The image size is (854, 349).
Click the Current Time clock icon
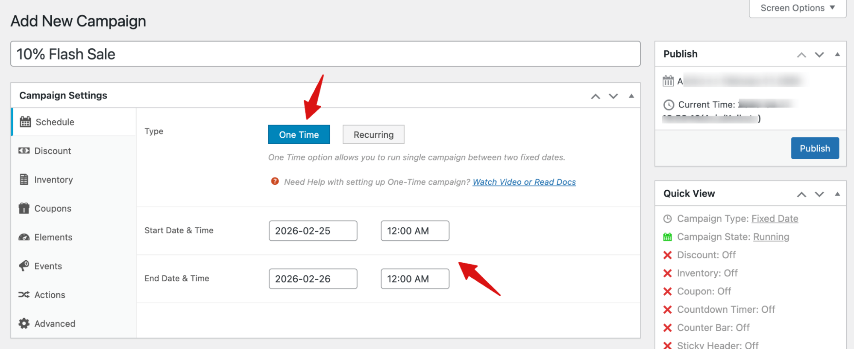[x=669, y=105]
